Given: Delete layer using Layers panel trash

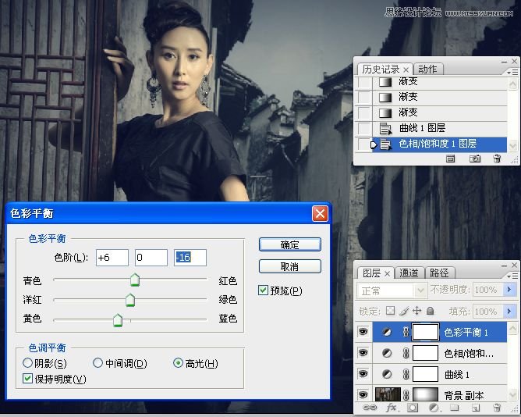Looking at the screenshot, I should coord(497,408).
